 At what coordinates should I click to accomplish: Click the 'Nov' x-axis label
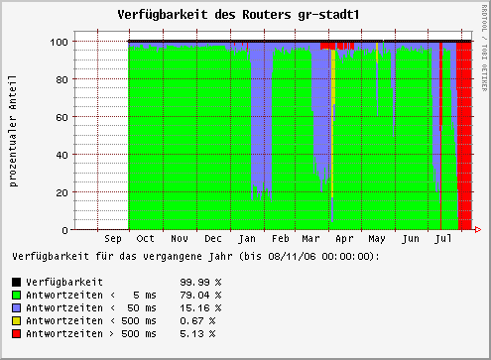tap(180, 239)
